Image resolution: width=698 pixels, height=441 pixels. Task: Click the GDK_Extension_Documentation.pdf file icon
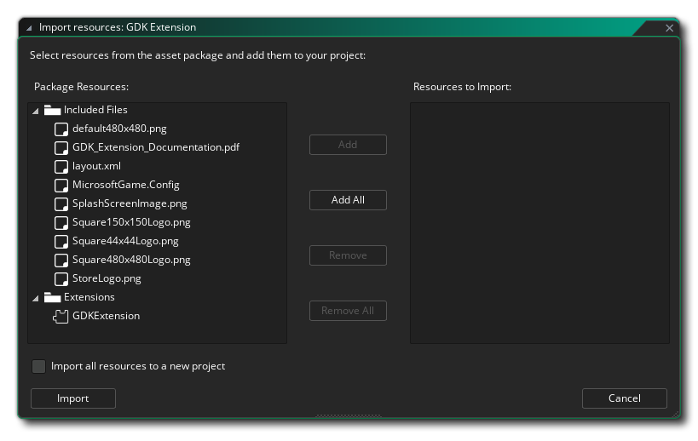pyautogui.click(x=61, y=147)
